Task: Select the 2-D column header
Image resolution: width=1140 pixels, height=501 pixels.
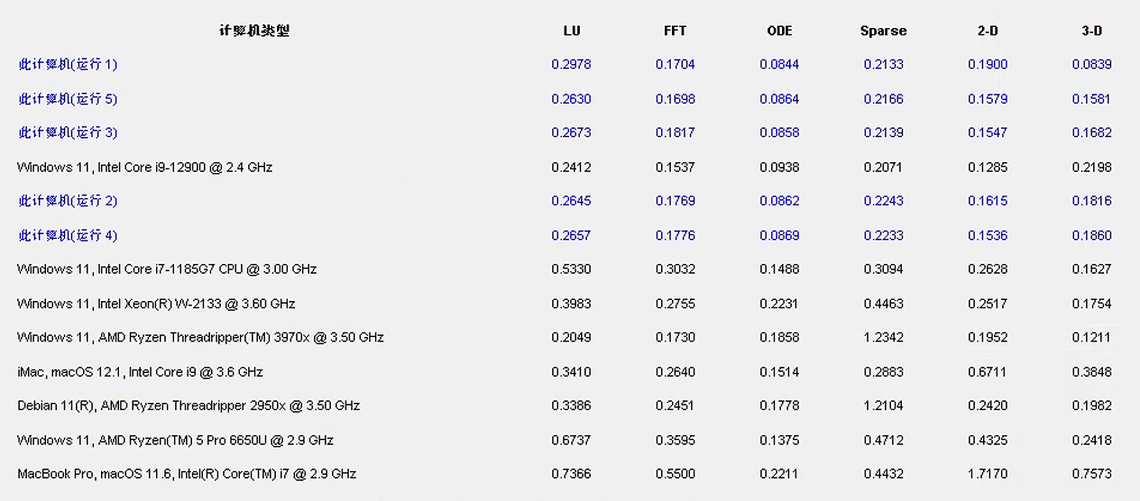Action: pos(988,31)
